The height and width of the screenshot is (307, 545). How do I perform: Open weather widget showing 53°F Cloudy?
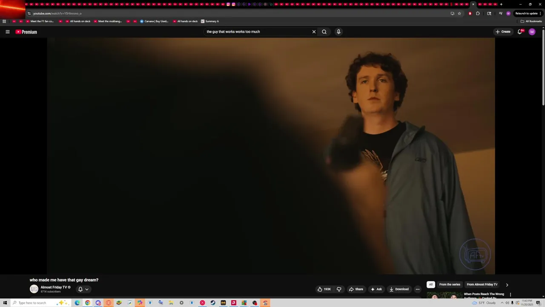click(x=484, y=303)
